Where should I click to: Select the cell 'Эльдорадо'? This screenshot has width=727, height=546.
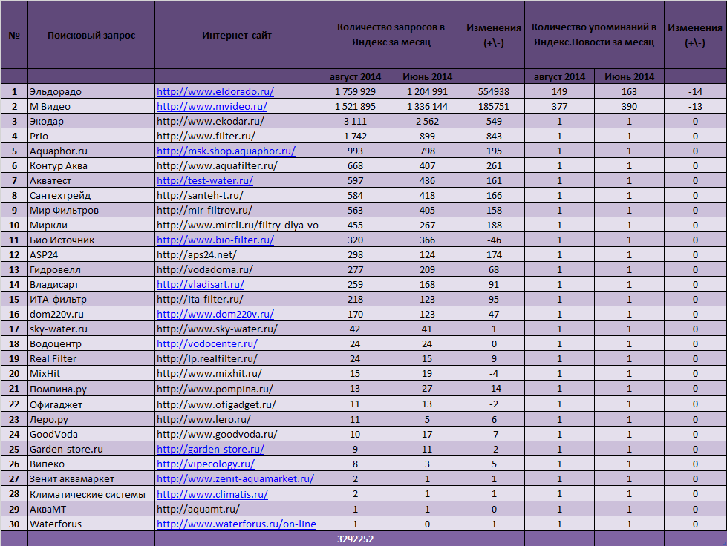(91, 91)
